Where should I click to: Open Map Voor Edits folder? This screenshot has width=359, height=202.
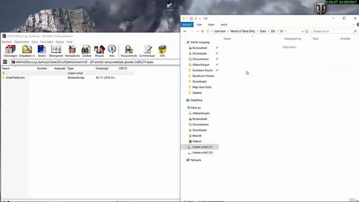tap(202, 87)
